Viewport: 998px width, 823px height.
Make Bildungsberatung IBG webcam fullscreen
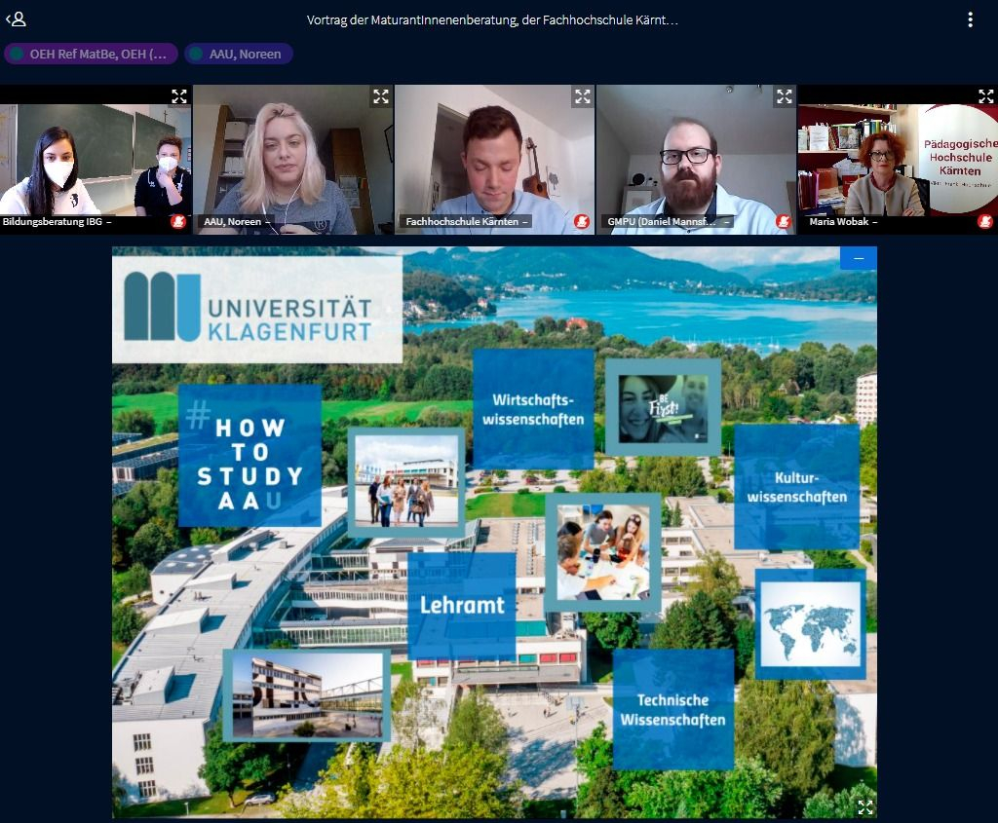click(179, 96)
